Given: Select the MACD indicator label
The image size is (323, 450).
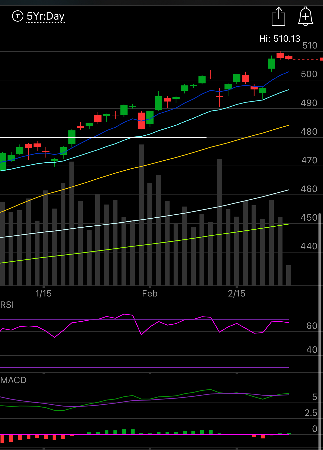Looking at the screenshot, I should [13, 380].
